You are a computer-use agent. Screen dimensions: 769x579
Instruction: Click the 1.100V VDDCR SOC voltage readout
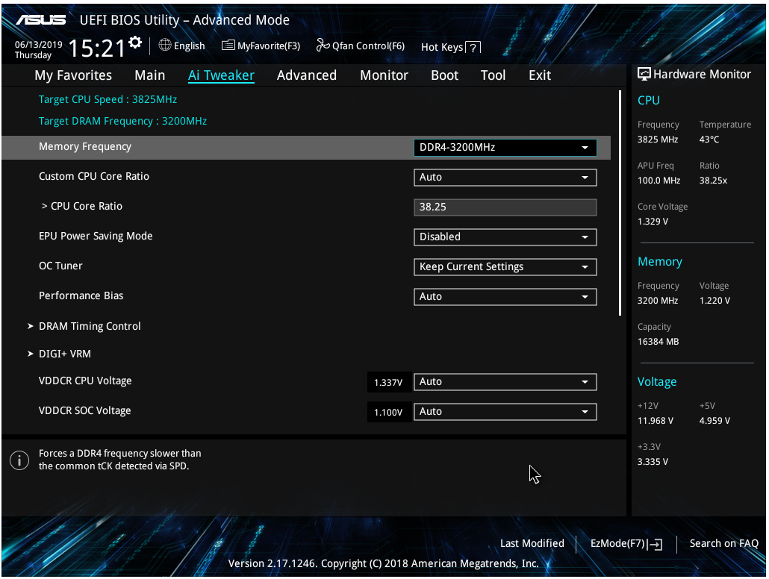(388, 413)
